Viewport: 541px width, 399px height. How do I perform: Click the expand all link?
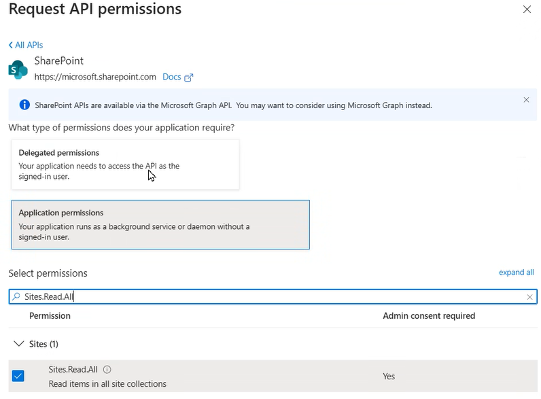click(516, 273)
